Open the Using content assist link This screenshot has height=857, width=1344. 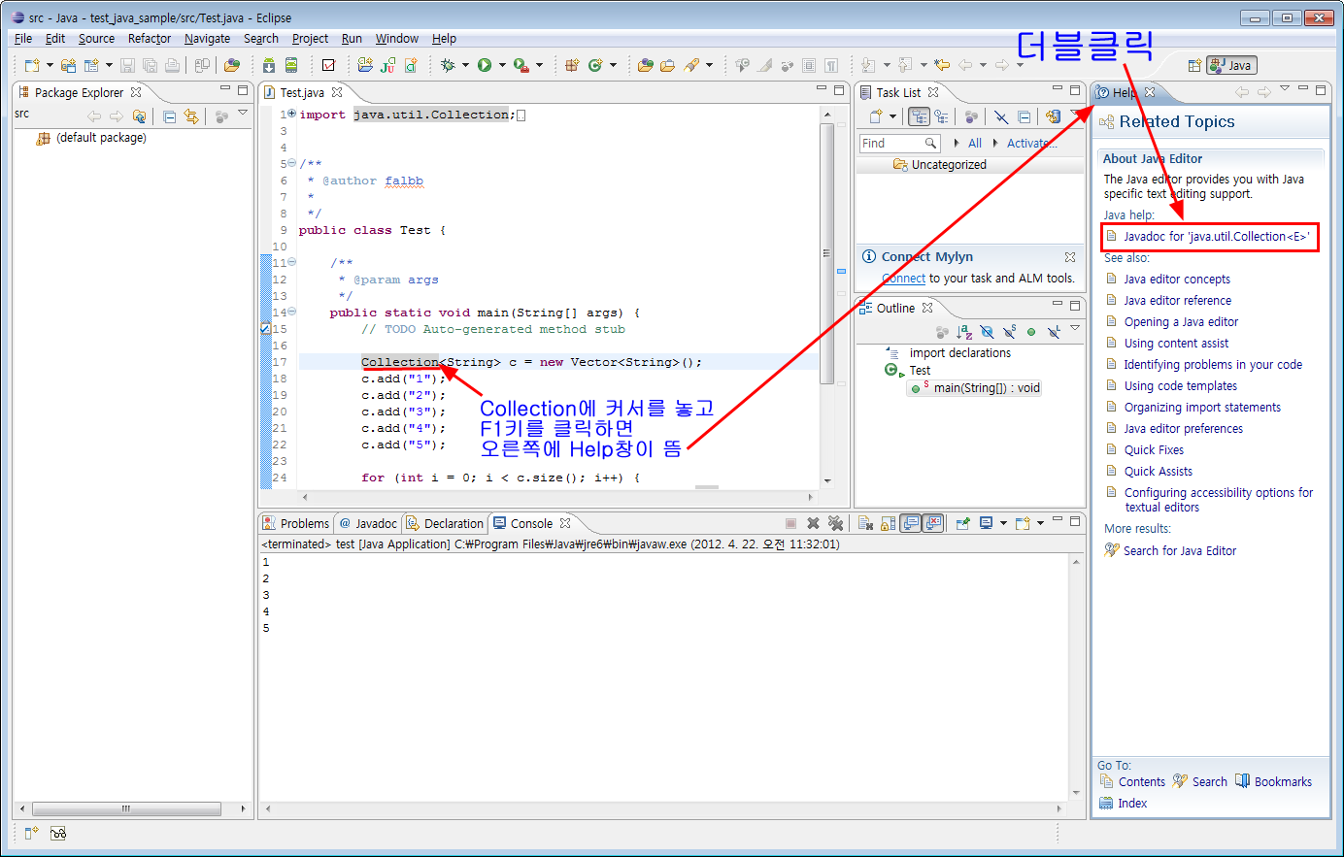tap(1176, 343)
